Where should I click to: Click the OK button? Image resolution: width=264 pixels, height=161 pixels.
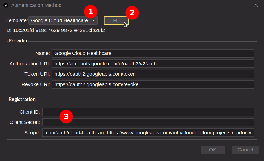[x=213, y=150]
